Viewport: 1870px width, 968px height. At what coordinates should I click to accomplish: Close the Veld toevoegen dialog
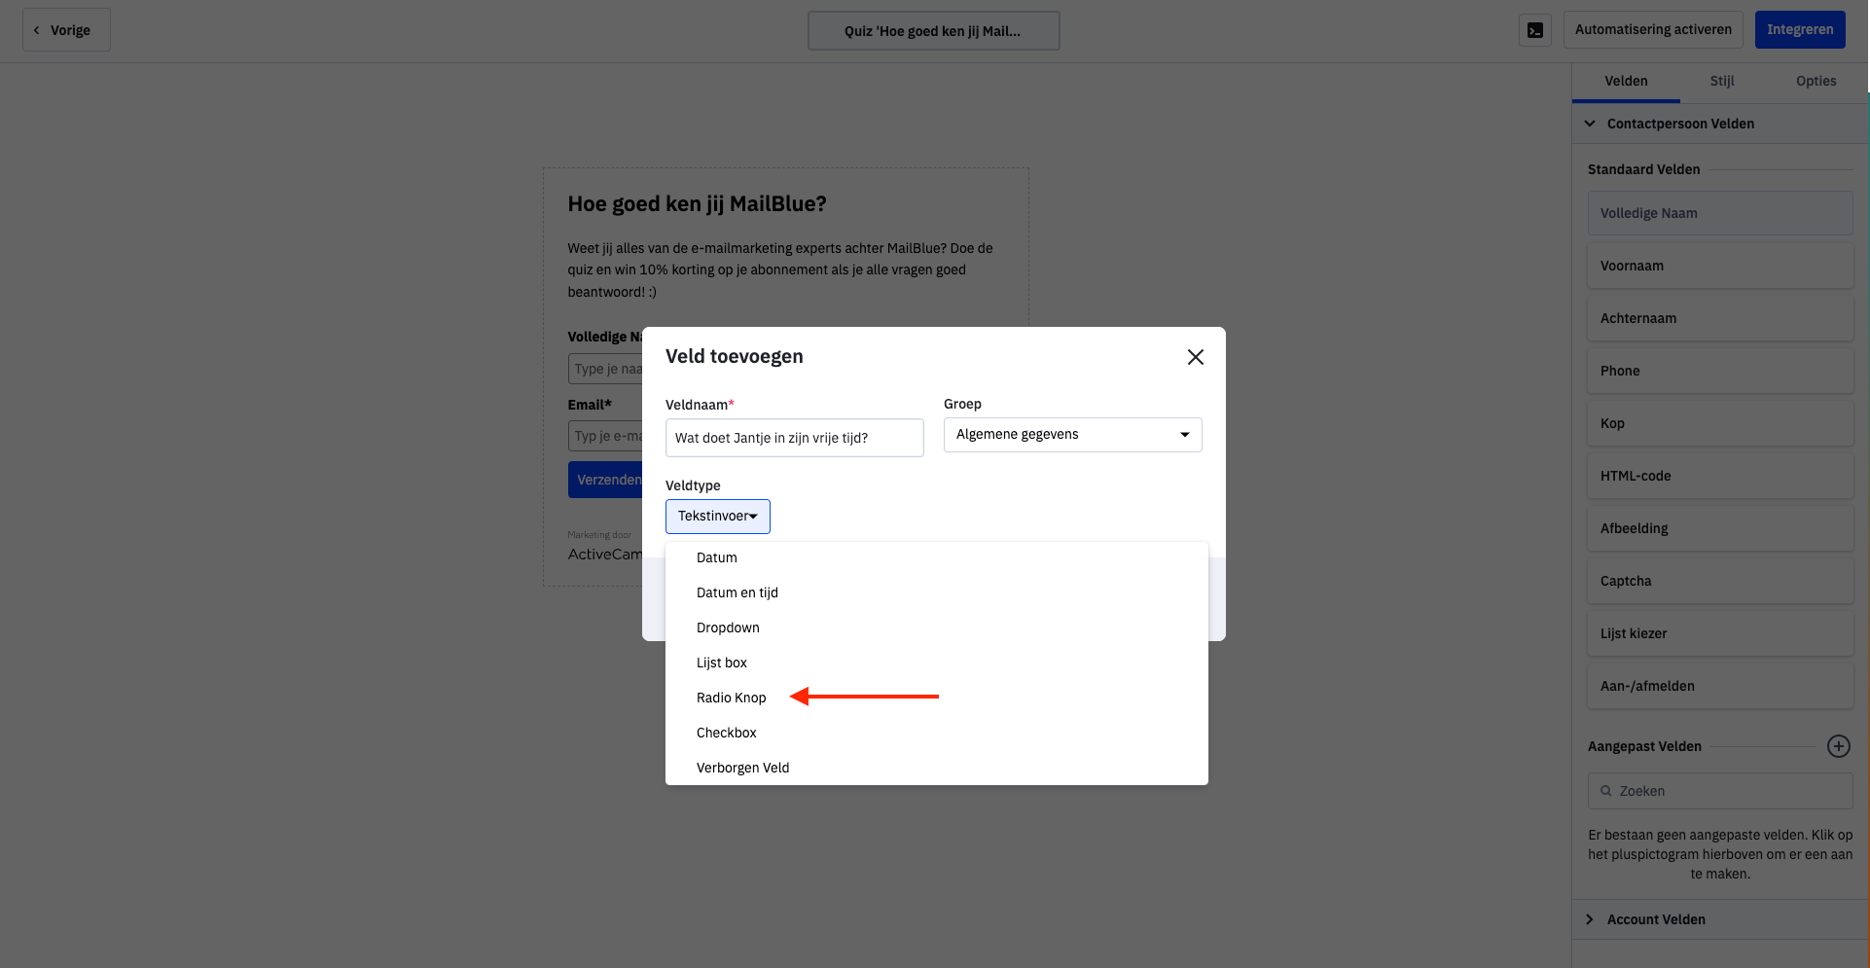[1196, 357]
